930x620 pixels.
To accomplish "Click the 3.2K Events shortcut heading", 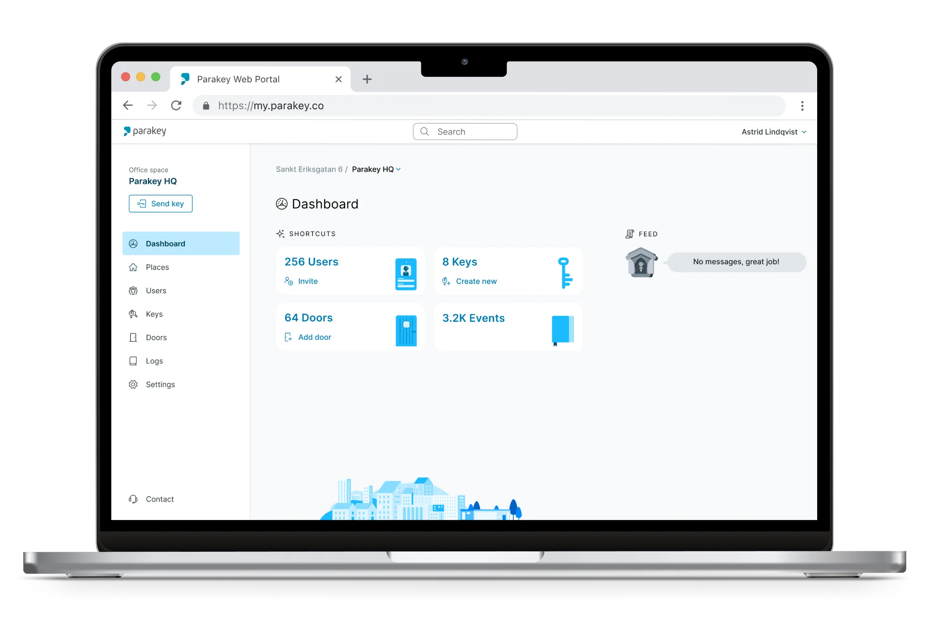I will (473, 318).
